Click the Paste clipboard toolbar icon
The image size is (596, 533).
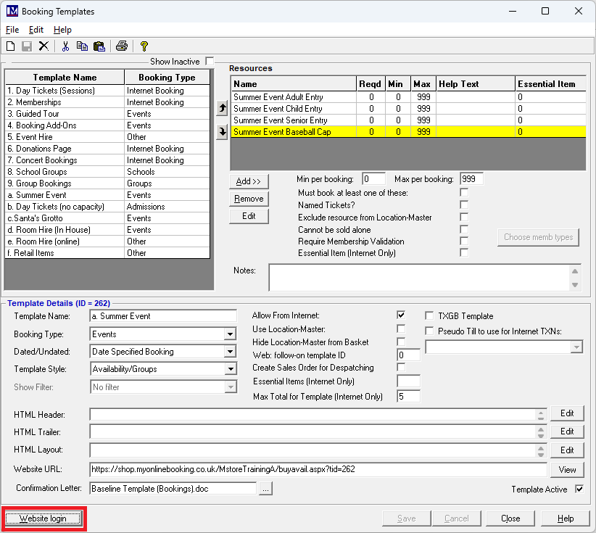click(99, 46)
